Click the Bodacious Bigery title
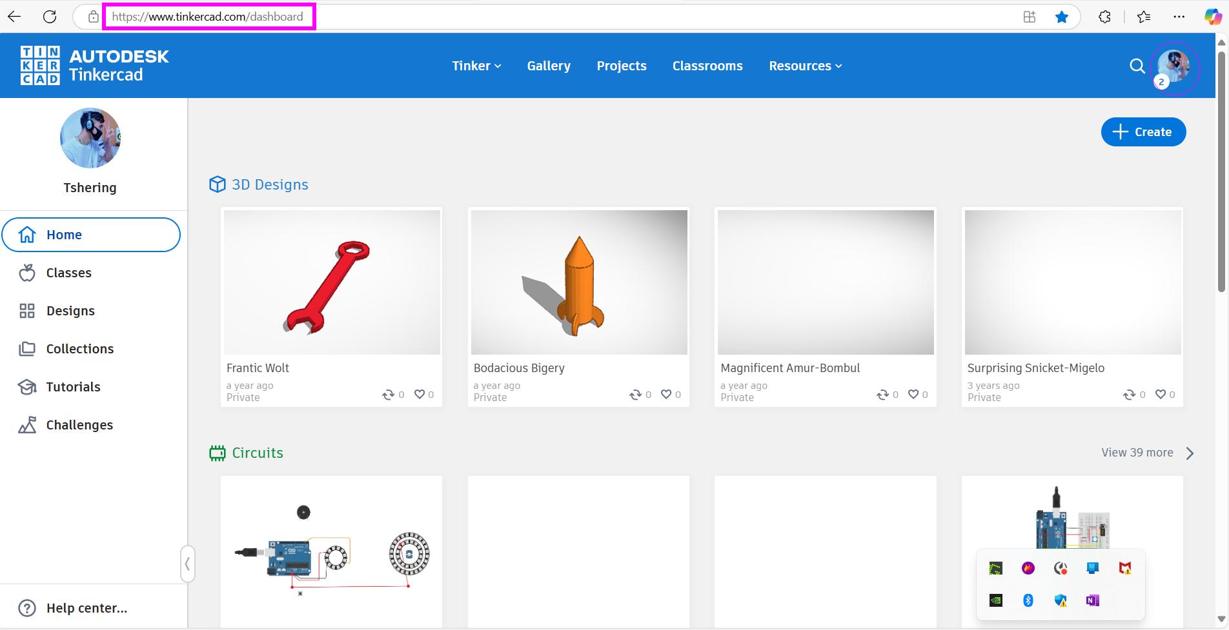This screenshot has height=630, width=1229. [519, 368]
